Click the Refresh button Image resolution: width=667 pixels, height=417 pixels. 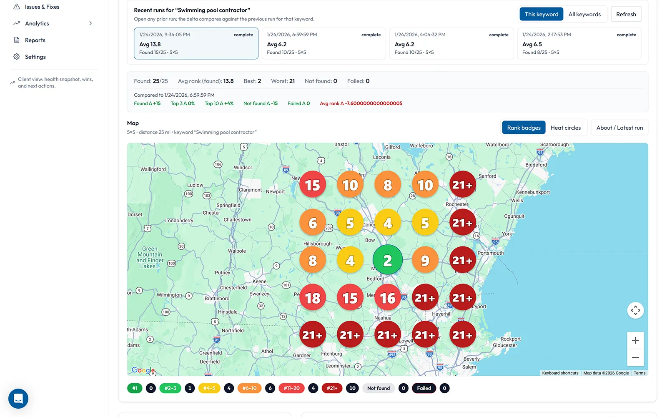[626, 14]
